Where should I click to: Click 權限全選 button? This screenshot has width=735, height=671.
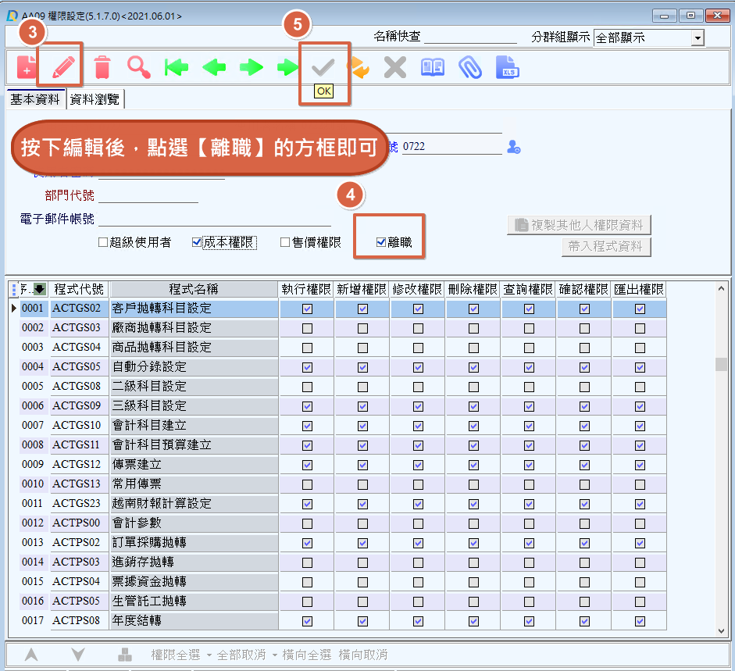[x=176, y=655]
